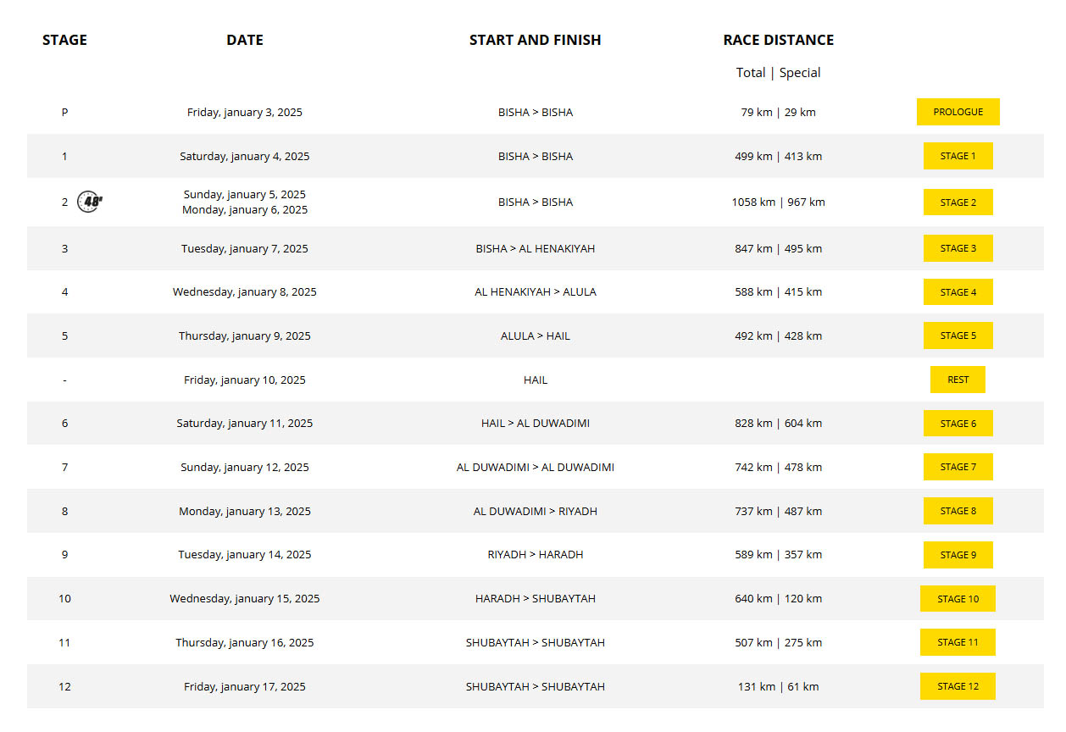Click the 48-hour chrono icon
1066x732 pixels.
90,202
